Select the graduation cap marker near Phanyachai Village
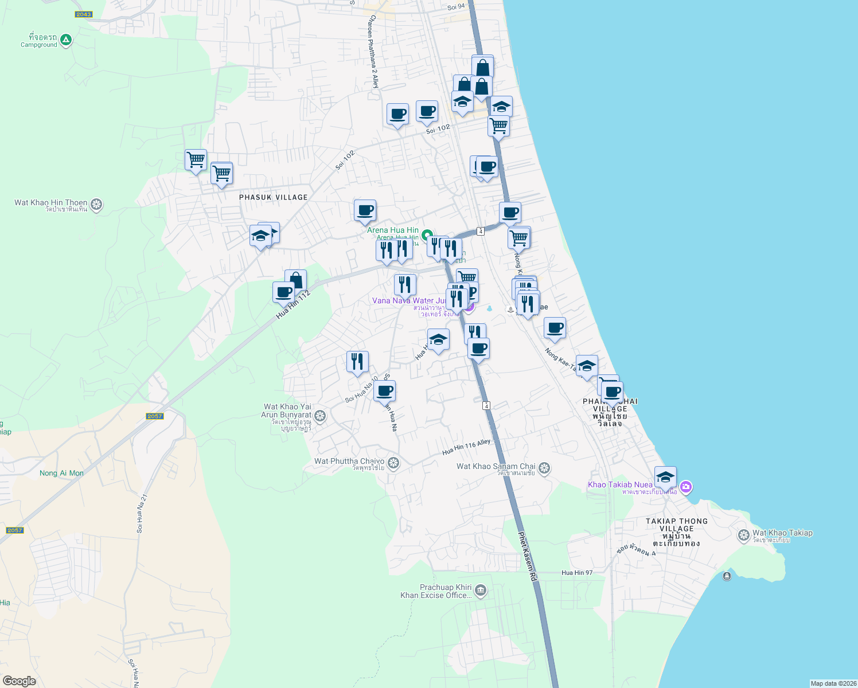Viewport: 858px width, 688px height. (x=587, y=365)
